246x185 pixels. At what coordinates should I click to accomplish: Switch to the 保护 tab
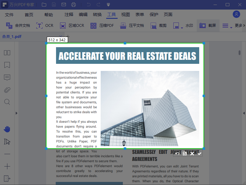point(154,14)
